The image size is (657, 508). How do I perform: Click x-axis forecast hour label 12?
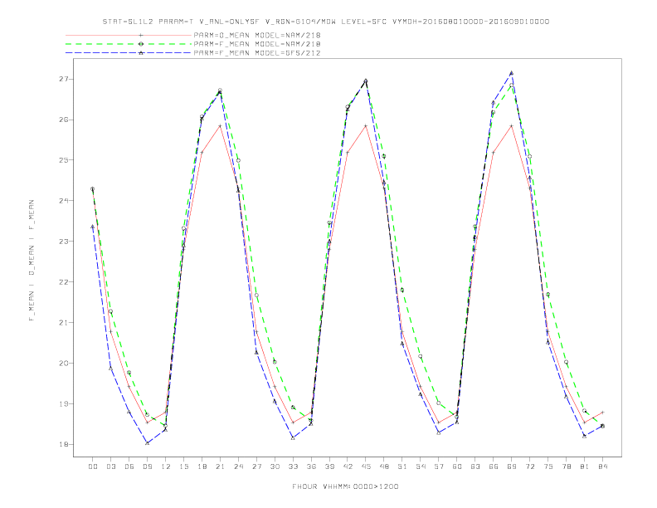click(x=166, y=466)
